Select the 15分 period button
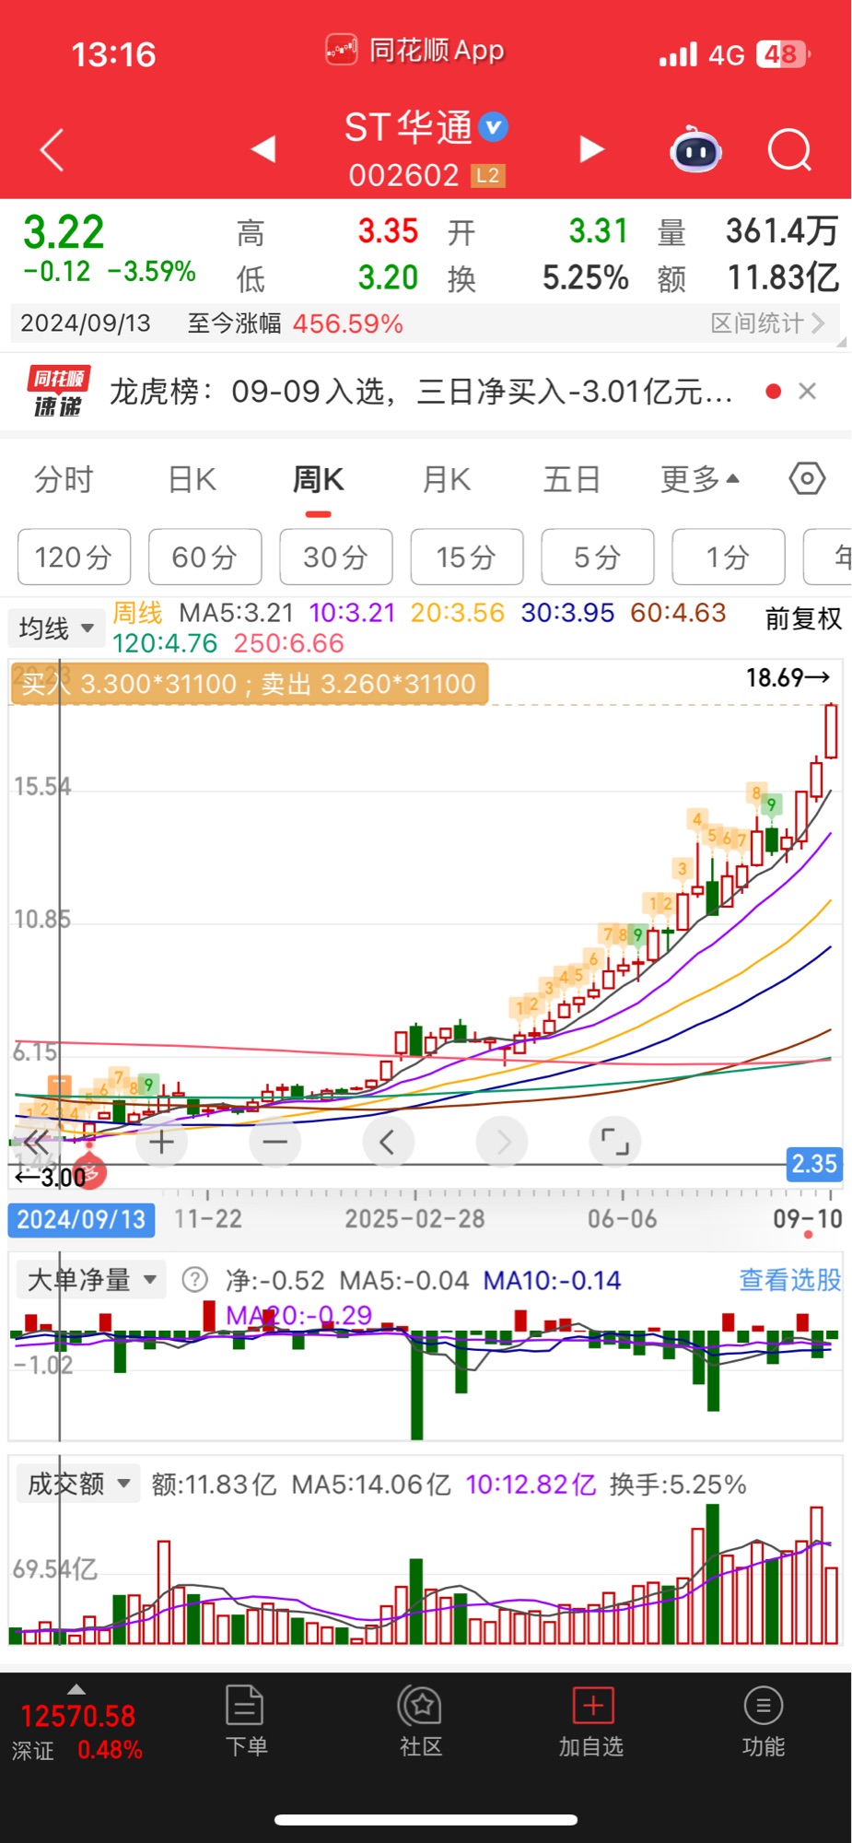Screen dimensions: 852x1843 466,557
